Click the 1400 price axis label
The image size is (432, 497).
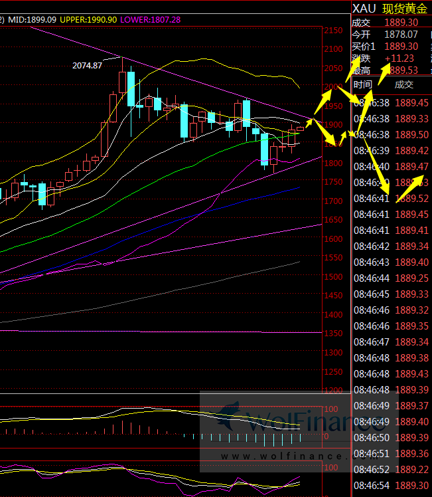[x=333, y=314]
